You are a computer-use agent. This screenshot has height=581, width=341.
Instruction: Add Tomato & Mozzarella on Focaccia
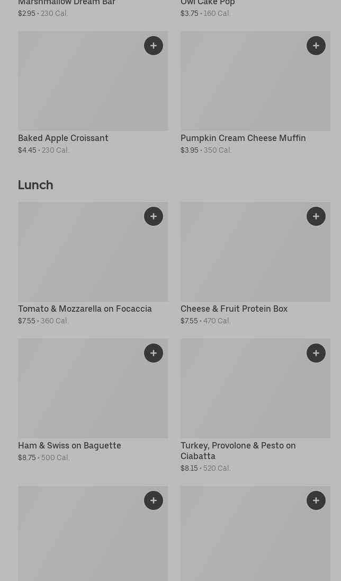click(154, 216)
